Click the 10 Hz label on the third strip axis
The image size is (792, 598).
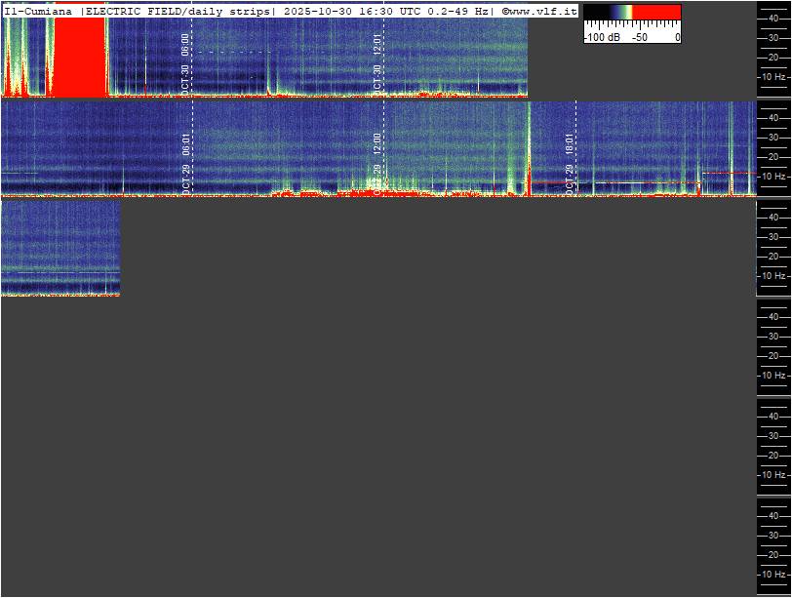tap(773, 276)
